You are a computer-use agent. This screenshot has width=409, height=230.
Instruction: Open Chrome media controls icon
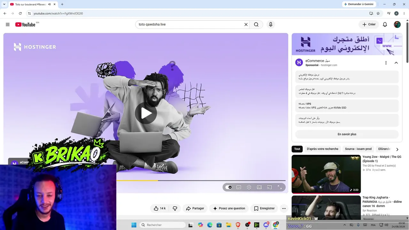pyautogui.click(x=389, y=13)
